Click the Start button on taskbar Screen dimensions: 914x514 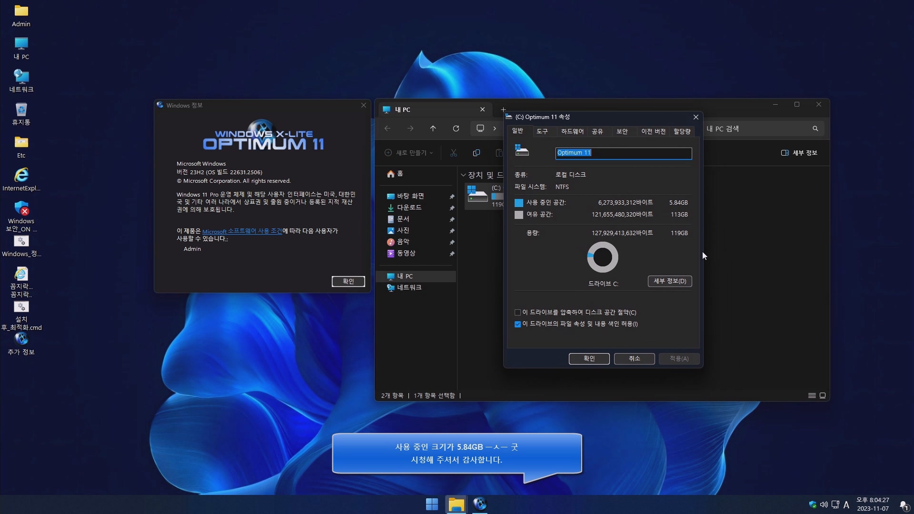[432, 504]
